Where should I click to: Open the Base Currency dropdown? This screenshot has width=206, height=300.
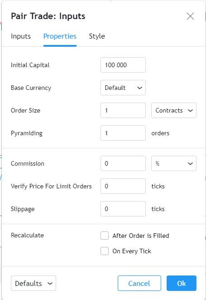[123, 88]
